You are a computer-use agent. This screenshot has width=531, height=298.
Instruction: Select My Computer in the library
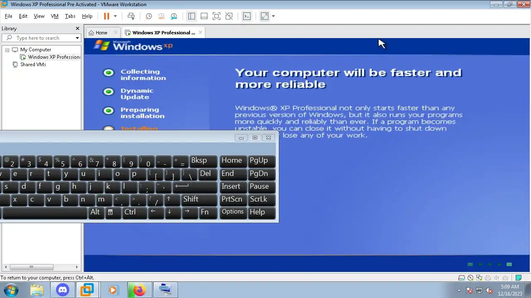pos(35,50)
